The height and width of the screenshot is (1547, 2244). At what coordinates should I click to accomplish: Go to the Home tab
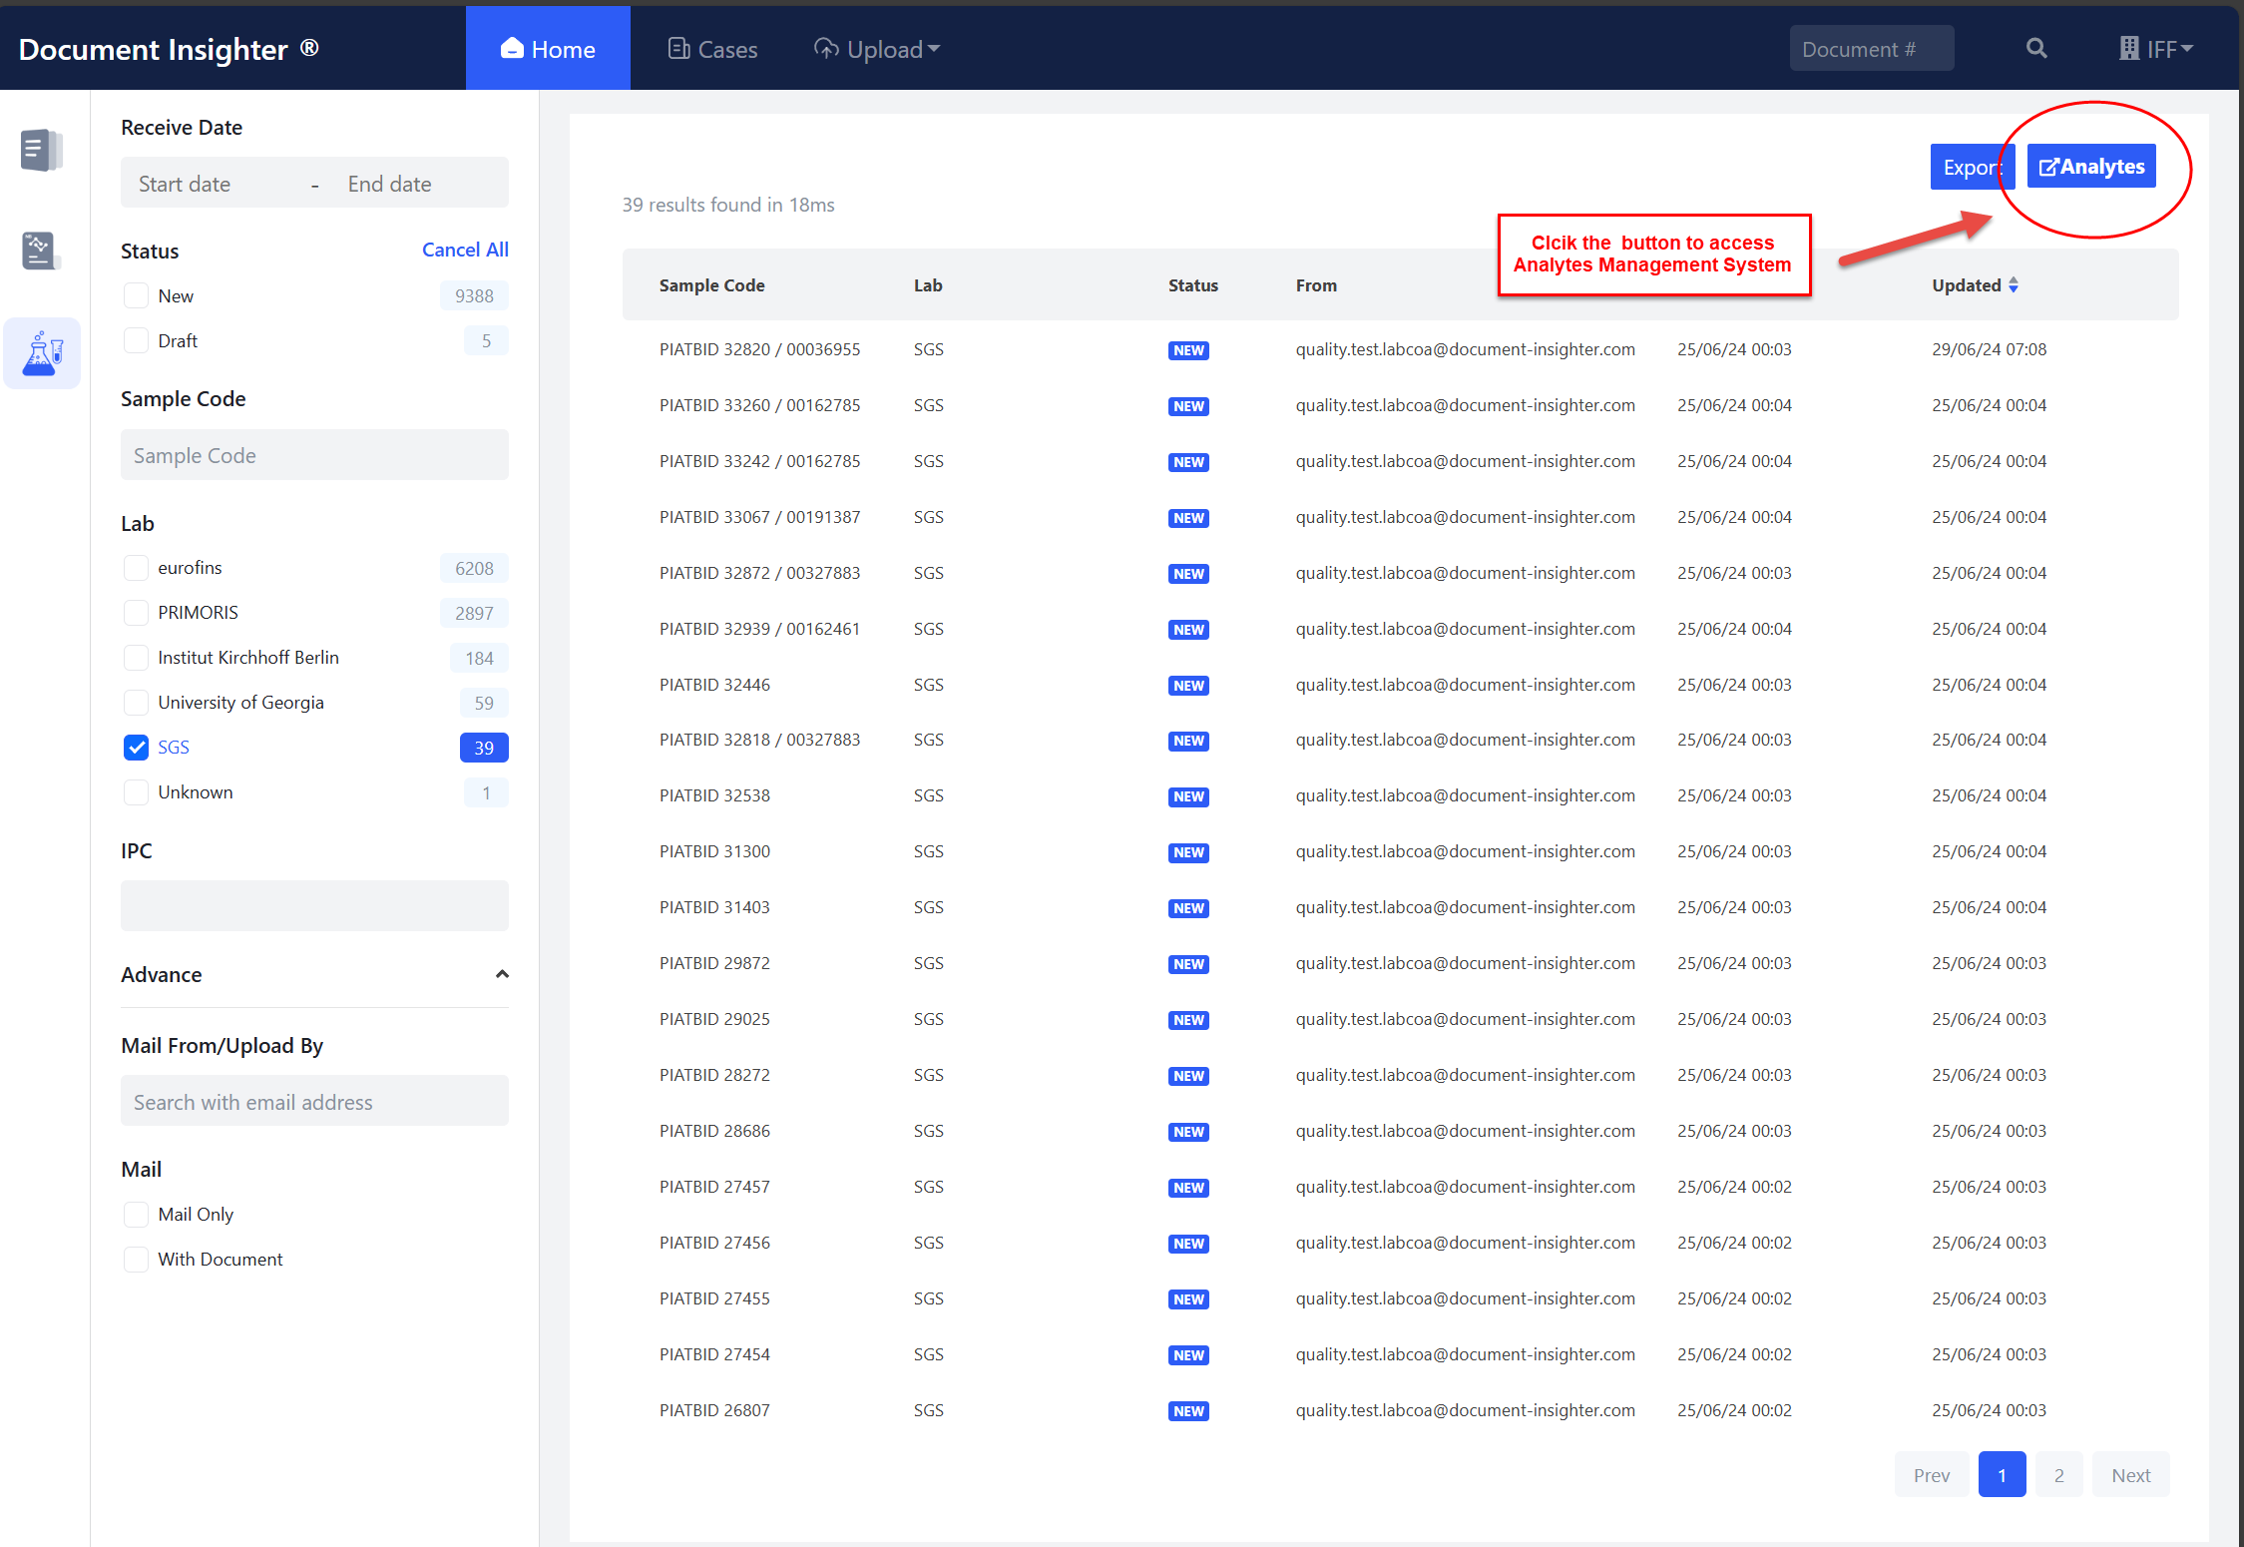click(x=548, y=49)
